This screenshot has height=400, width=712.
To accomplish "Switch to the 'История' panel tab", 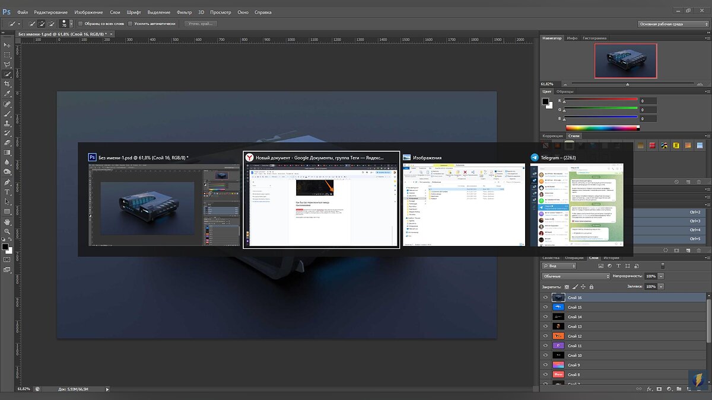I will pyautogui.click(x=611, y=258).
